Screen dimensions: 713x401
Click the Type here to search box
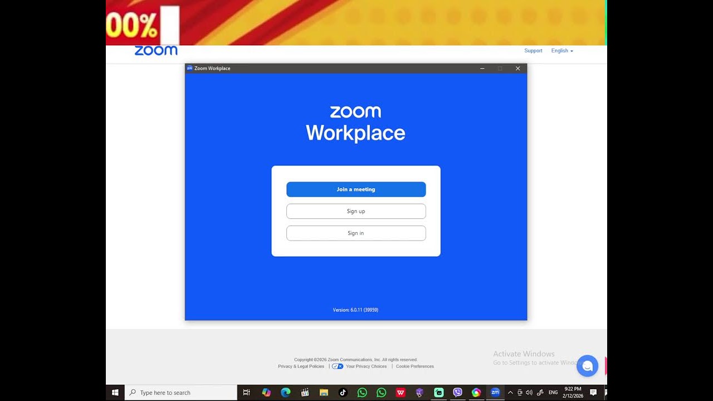tap(181, 393)
